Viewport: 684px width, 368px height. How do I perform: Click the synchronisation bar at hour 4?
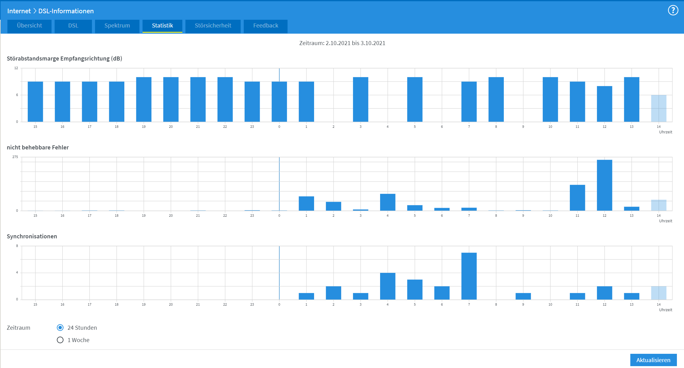(388, 286)
